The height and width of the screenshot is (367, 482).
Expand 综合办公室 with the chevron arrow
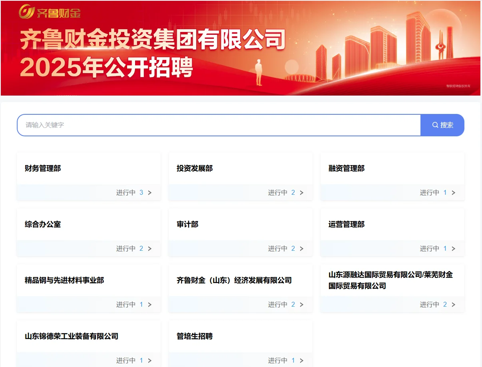click(150, 249)
